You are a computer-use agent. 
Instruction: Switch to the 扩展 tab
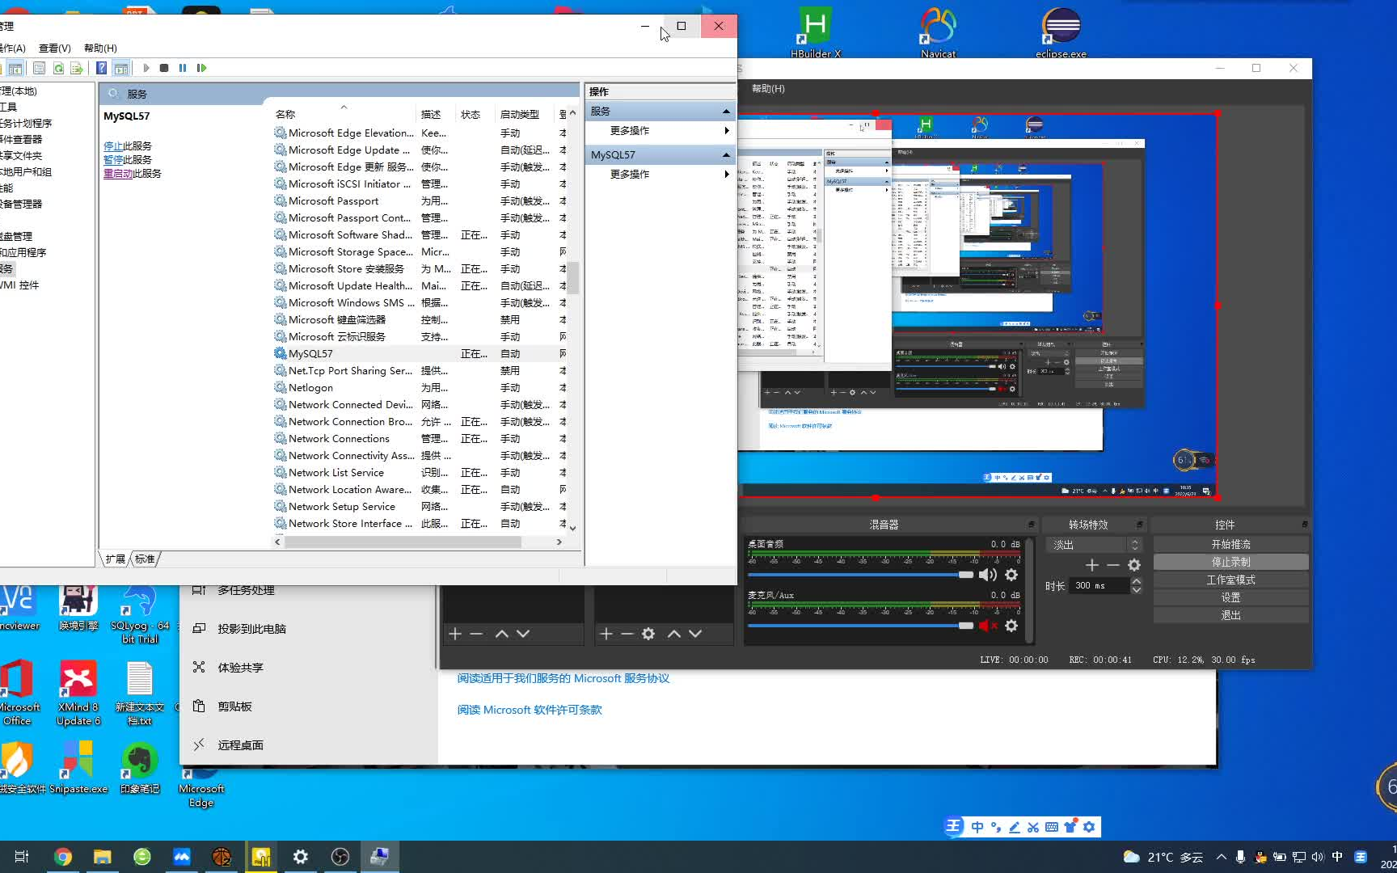pyautogui.click(x=116, y=559)
